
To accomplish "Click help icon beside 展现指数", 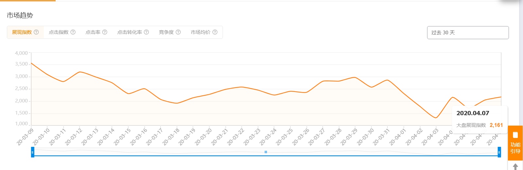I will click(x=36, y=32).
